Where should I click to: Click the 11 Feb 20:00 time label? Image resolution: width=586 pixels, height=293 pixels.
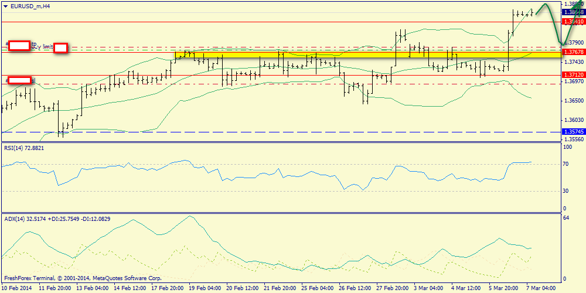click(x=54, y=288)
